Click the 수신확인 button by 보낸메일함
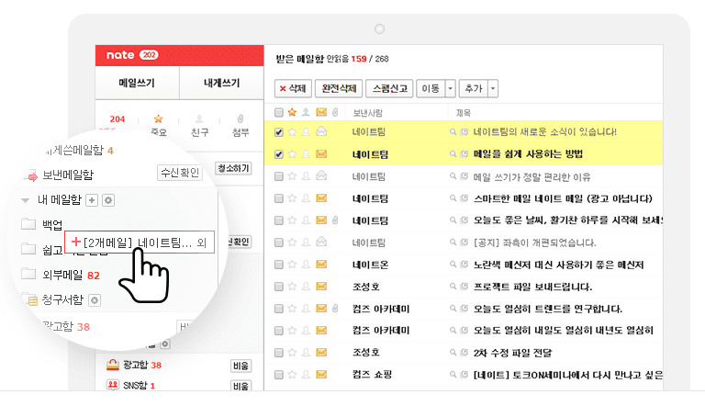 pyautogui.click(x=180, y=173)
